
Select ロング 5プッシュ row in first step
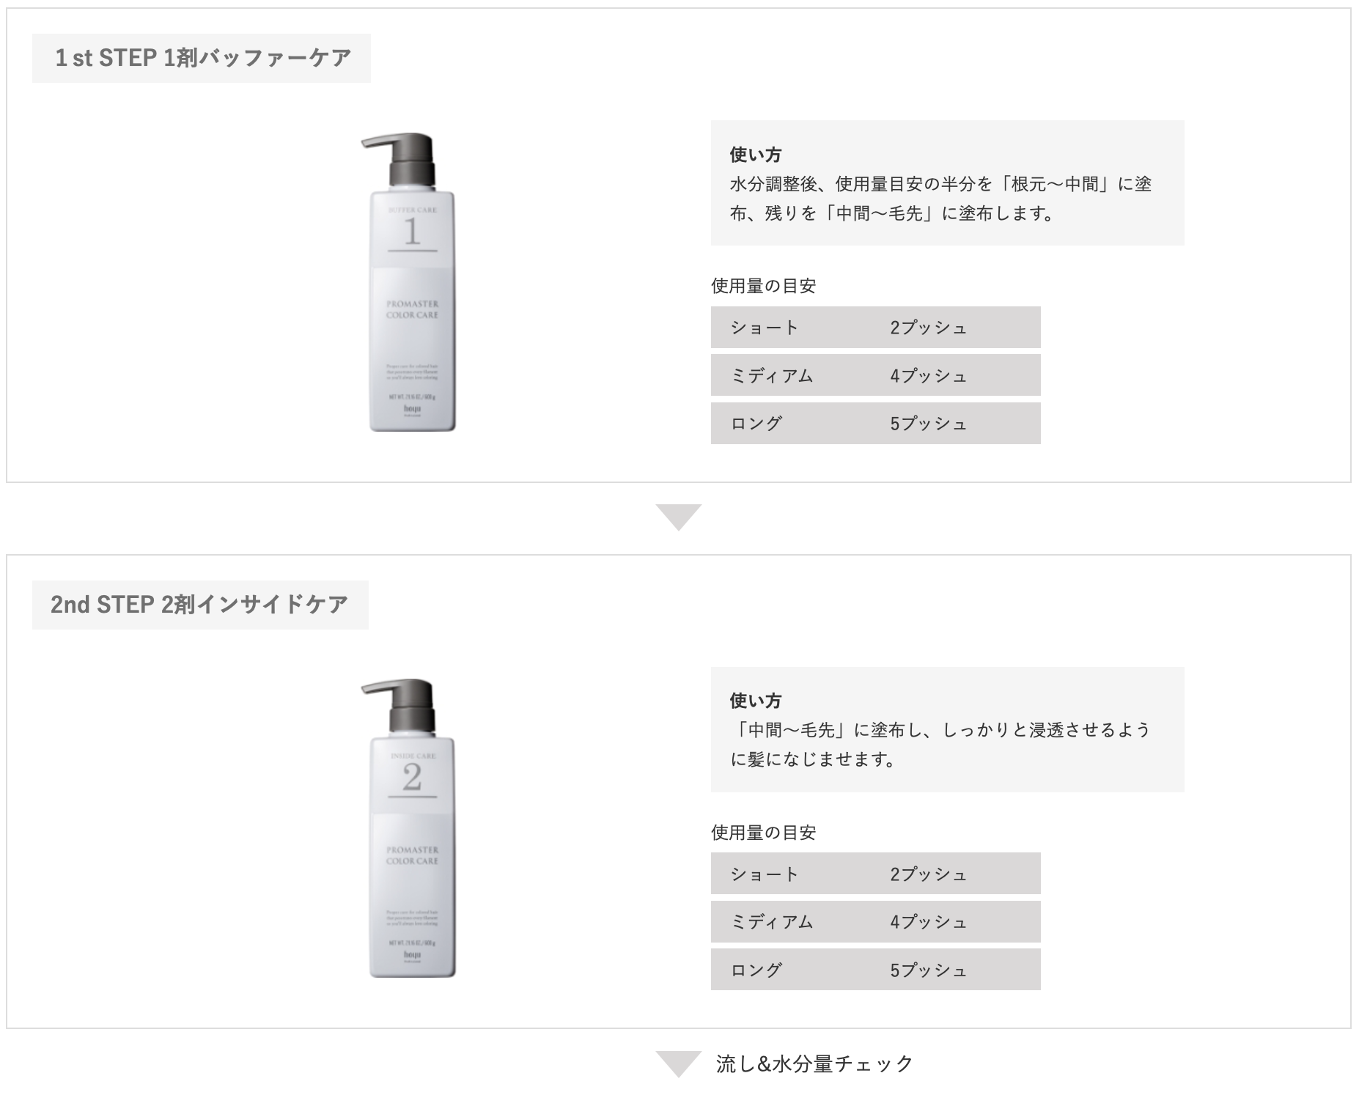875,424
